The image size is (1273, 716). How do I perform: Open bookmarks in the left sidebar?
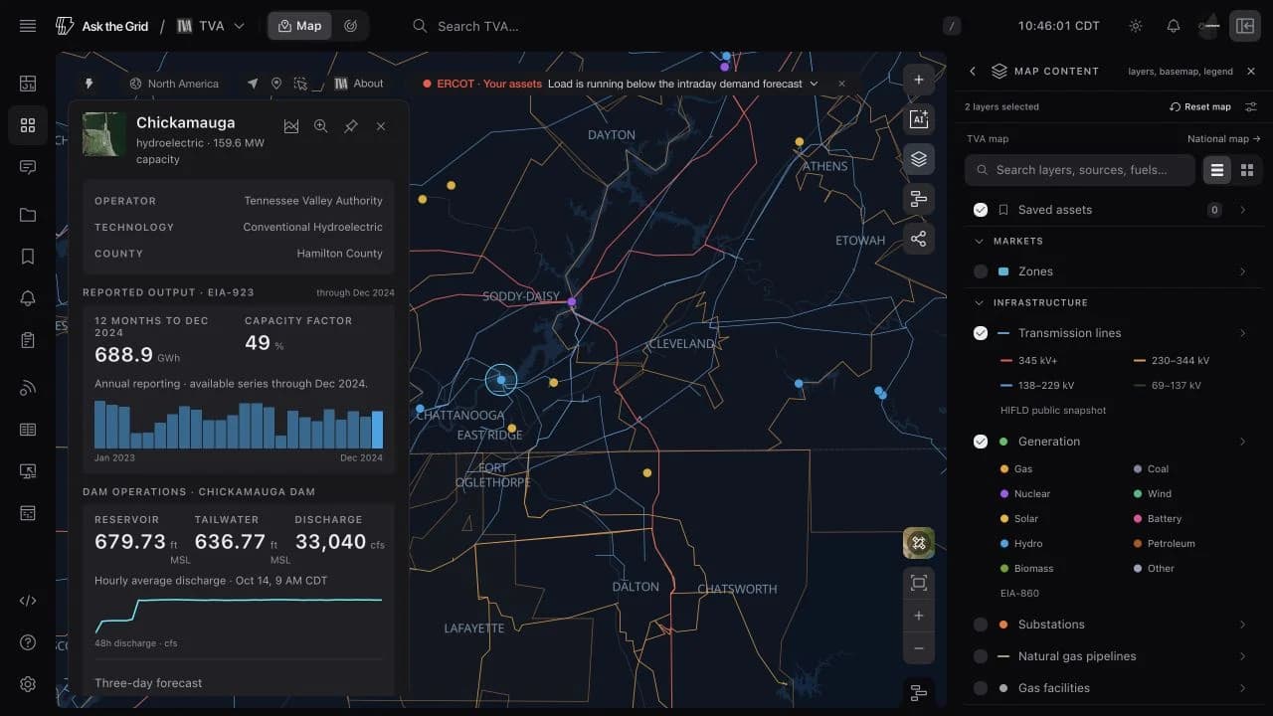(28, 257)
